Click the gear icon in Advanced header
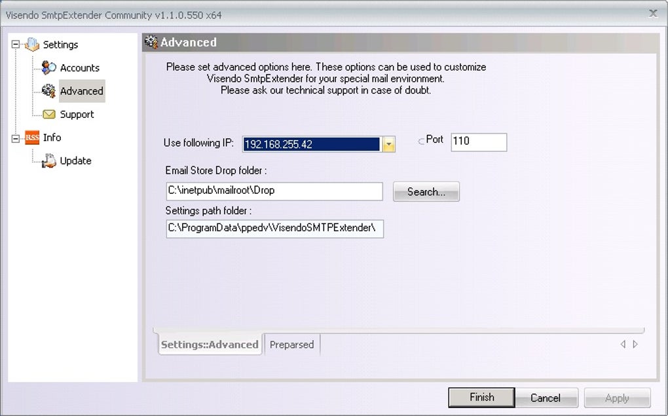The height and width of the screenshot is (416, 668). pos(151,42)
